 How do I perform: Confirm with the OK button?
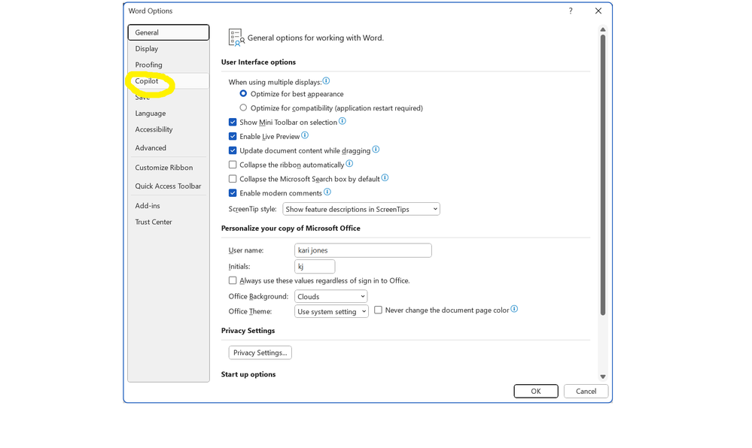pyautogui.click(x=536, y=391)
